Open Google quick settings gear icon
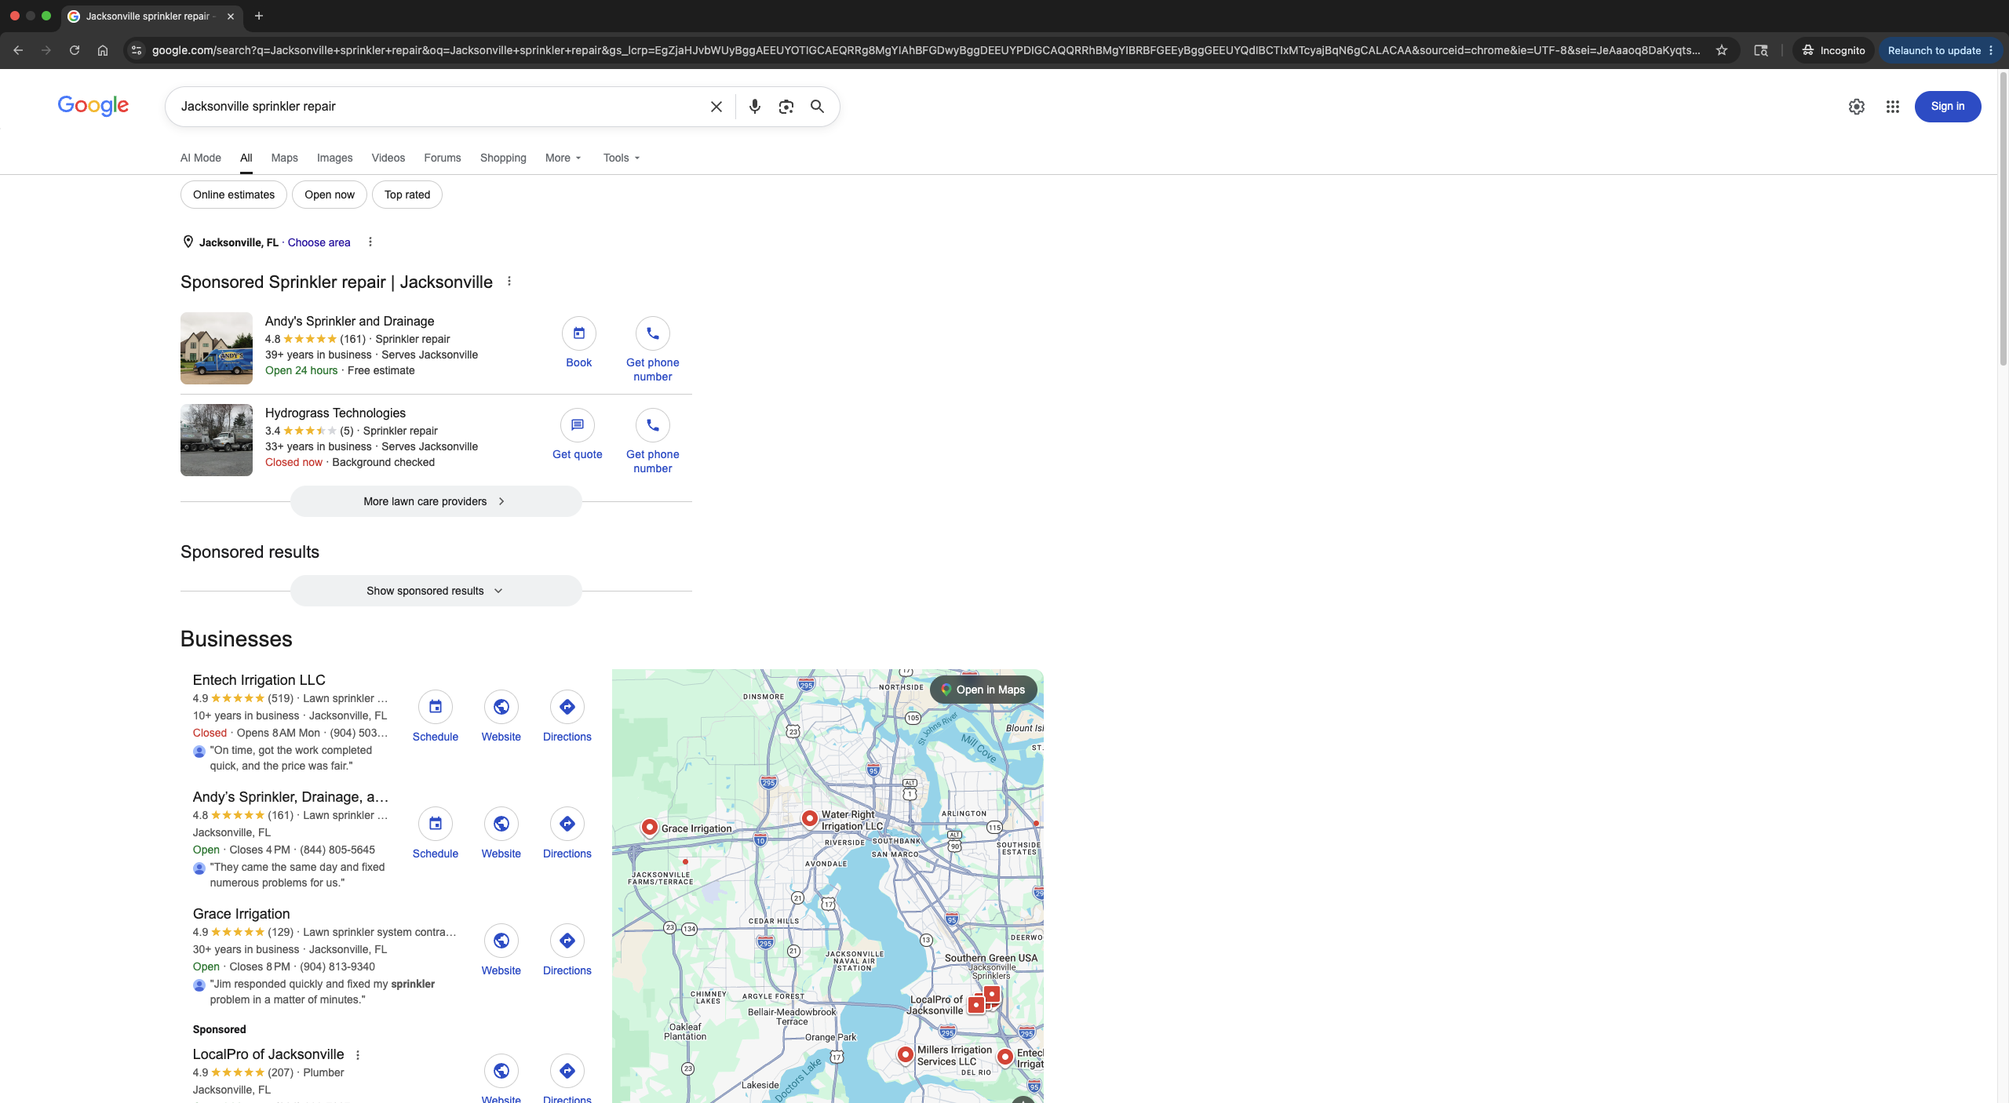 (1856, 107)
